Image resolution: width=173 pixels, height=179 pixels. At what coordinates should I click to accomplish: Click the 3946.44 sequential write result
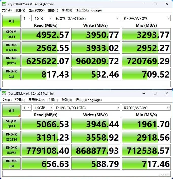[96, 124]
